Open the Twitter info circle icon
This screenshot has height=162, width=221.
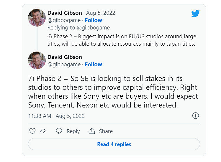tap(195, 116)
